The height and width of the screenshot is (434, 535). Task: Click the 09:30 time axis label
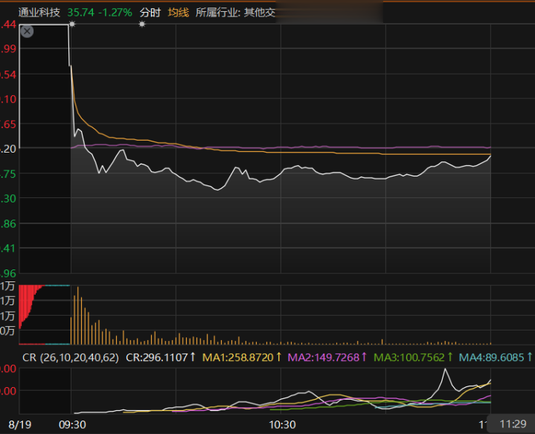[x=71, y=424]
